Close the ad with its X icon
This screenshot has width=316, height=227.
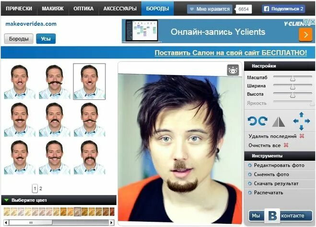[x=313, y=22]
